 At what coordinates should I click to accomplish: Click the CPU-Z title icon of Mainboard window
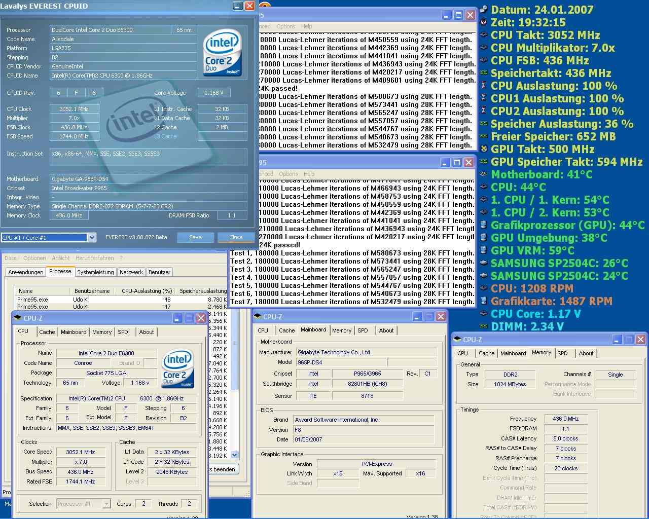[258, 317]
